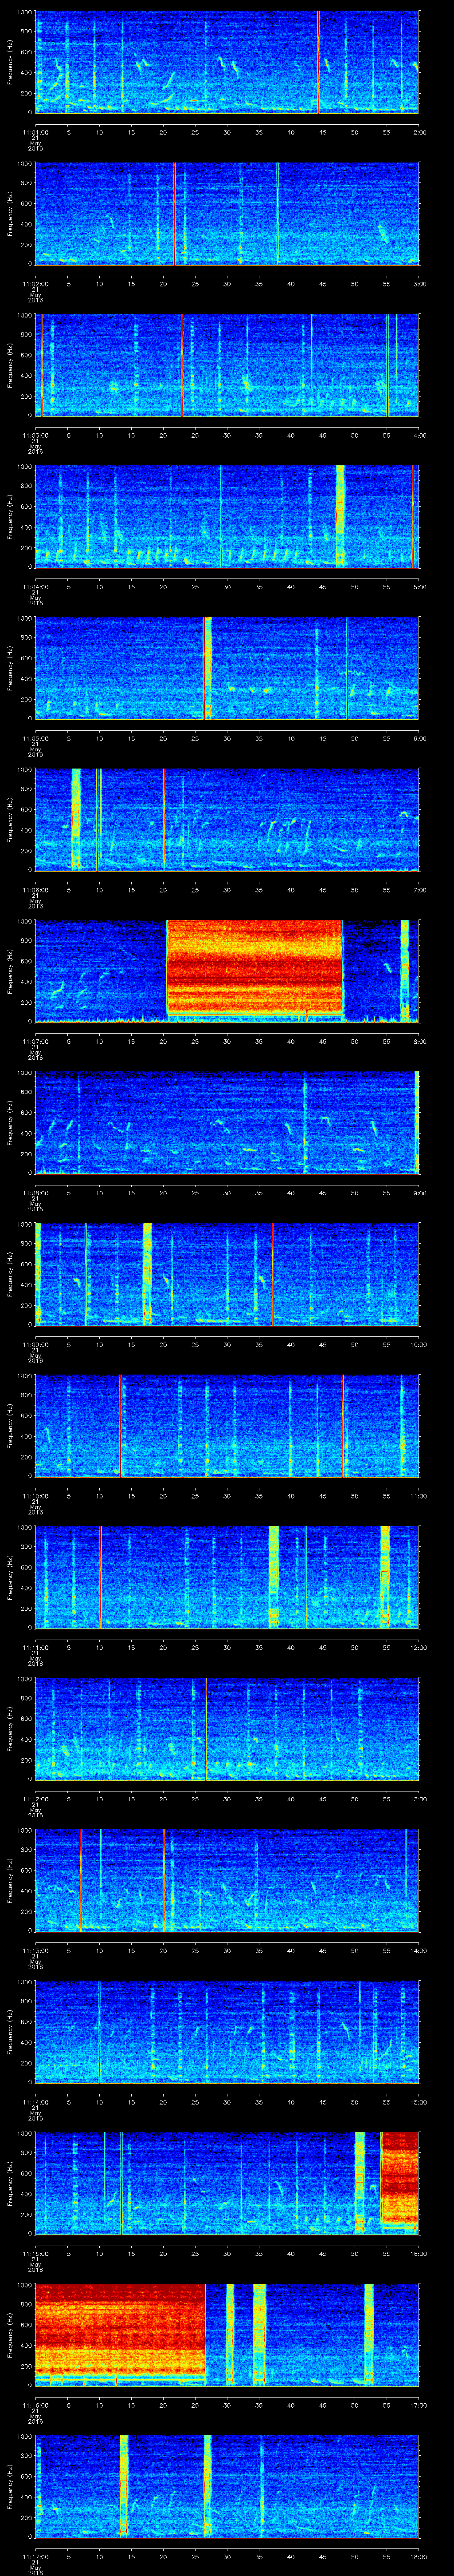
Task: Click the 11:11:00 timestamp label
Action: 35,1647
